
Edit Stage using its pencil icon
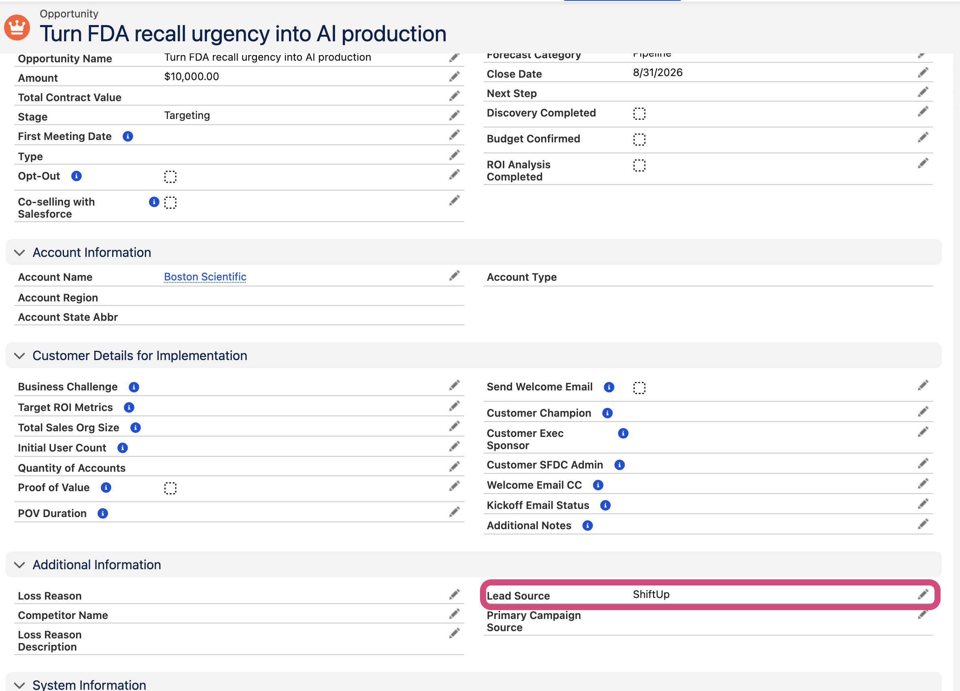tap(454, 116)
